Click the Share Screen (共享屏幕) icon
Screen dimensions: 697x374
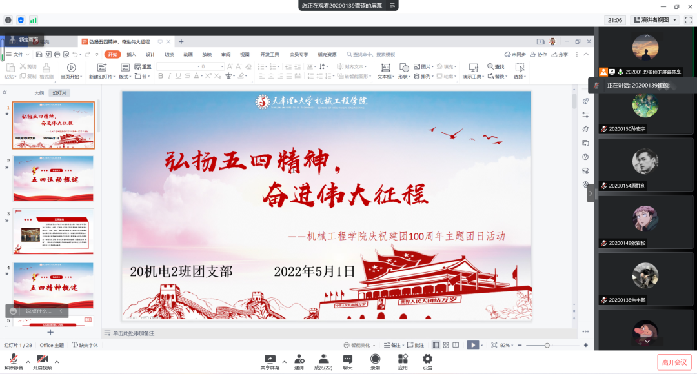(x=270, y=359)
